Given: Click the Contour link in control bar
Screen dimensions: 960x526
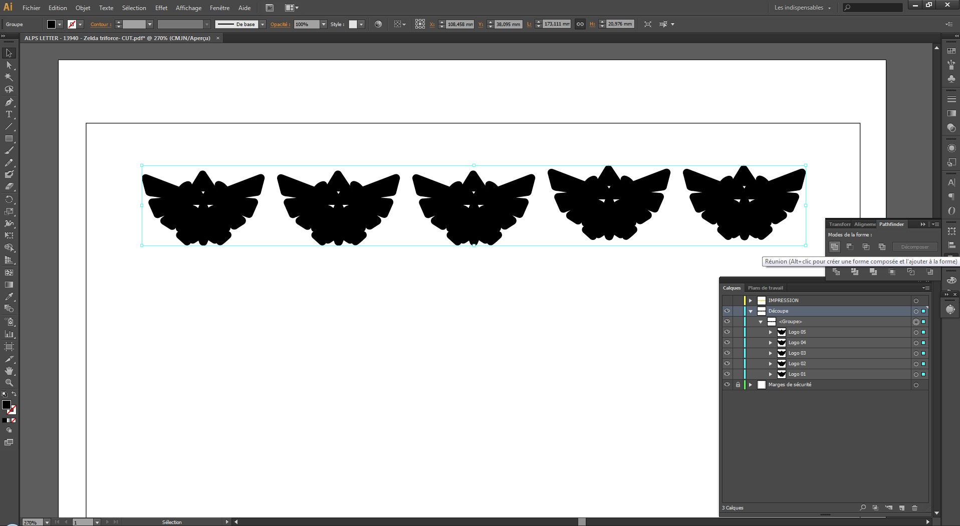Looking at the screenshot, I should coord(101,24).
